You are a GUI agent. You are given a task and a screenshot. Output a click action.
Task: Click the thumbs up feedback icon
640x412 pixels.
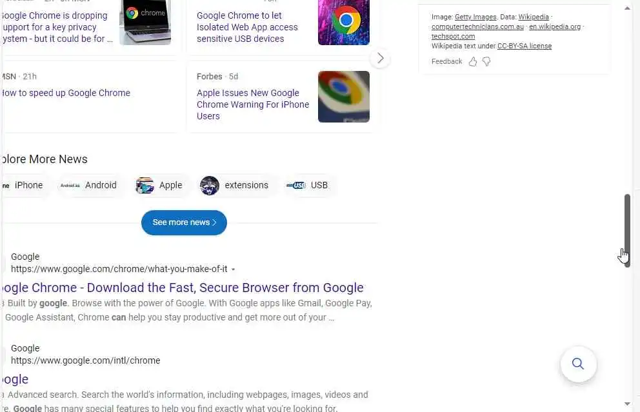473,62
